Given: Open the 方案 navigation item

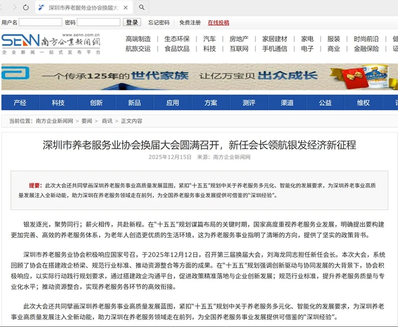Looking at the screenshot, I should (211, 103).
